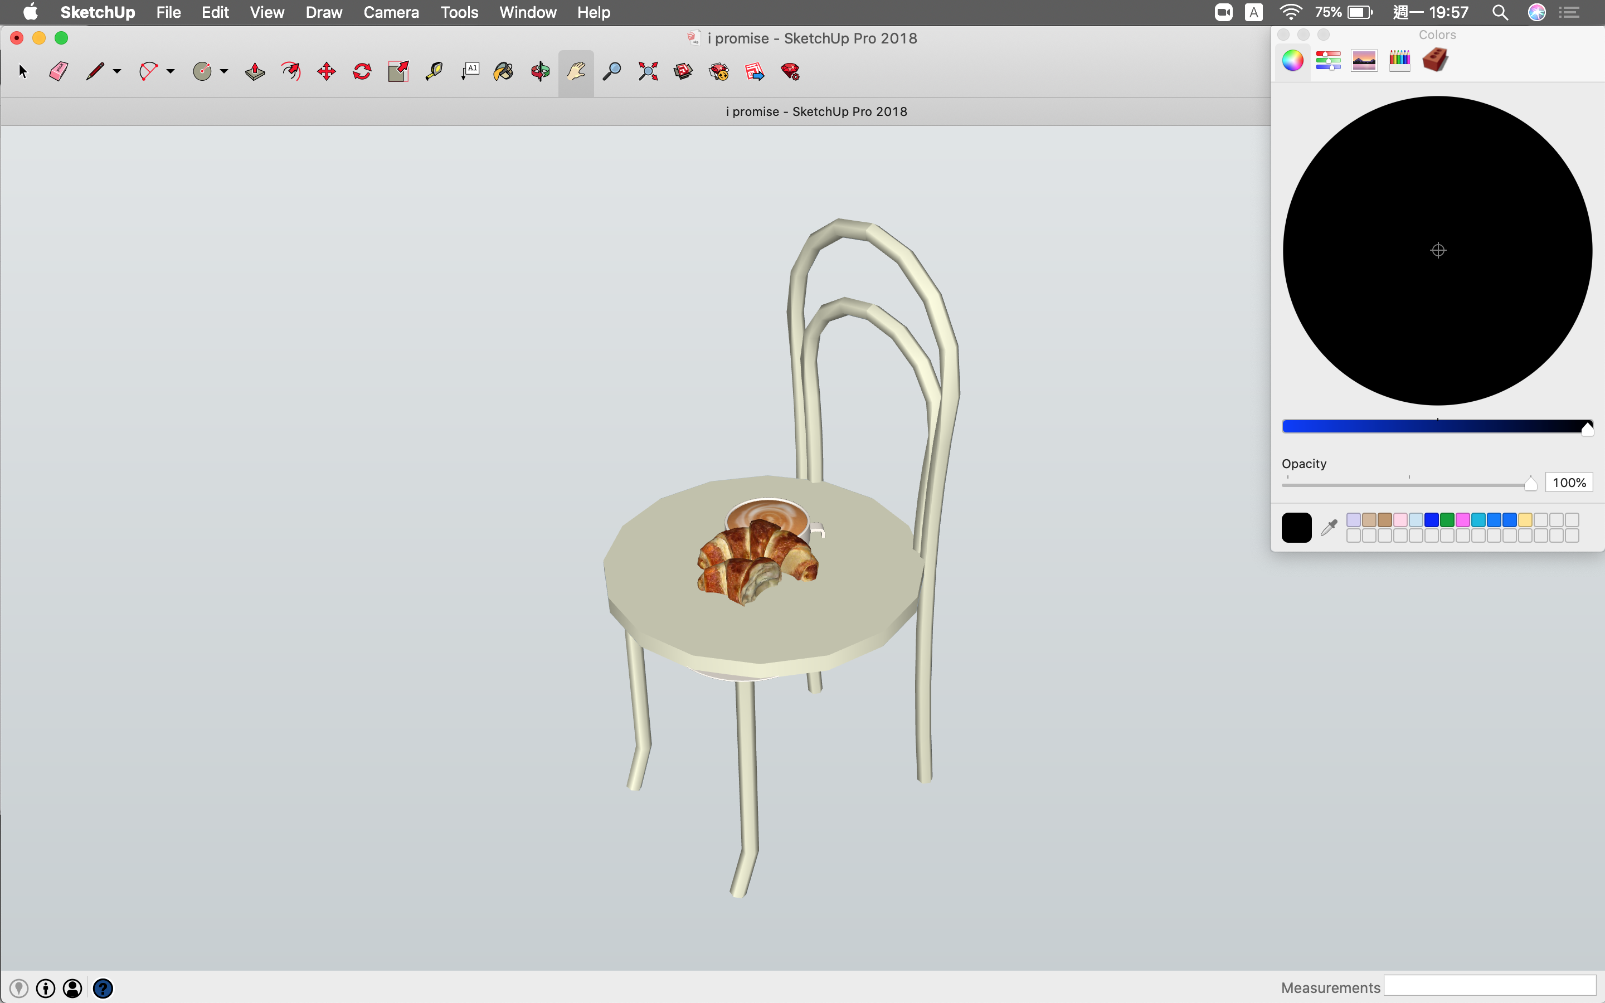The width and height of the screenshot is (1605, 1003).
Task: Choose the Rotate tool
Action: (x=362, y=72)
